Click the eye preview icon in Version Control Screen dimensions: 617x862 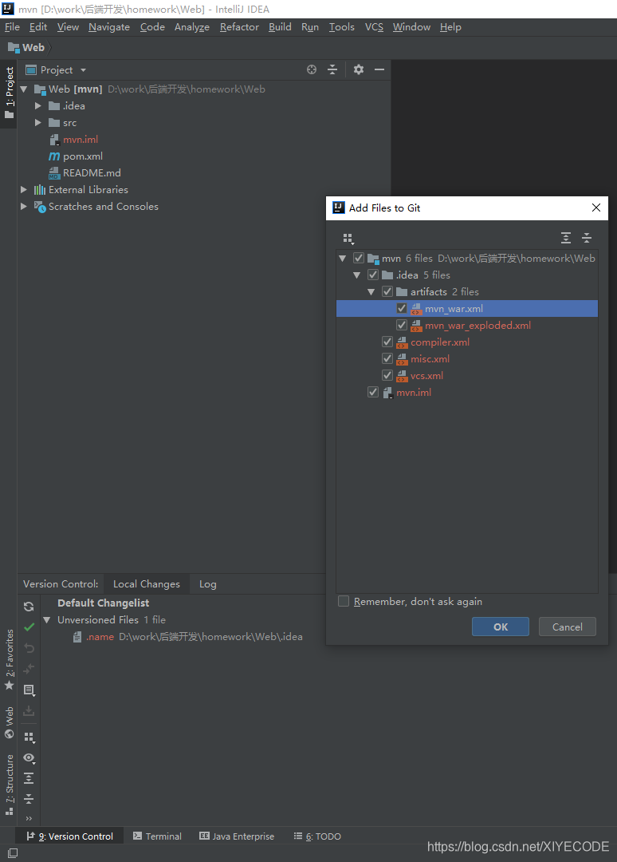pos(29,758)
